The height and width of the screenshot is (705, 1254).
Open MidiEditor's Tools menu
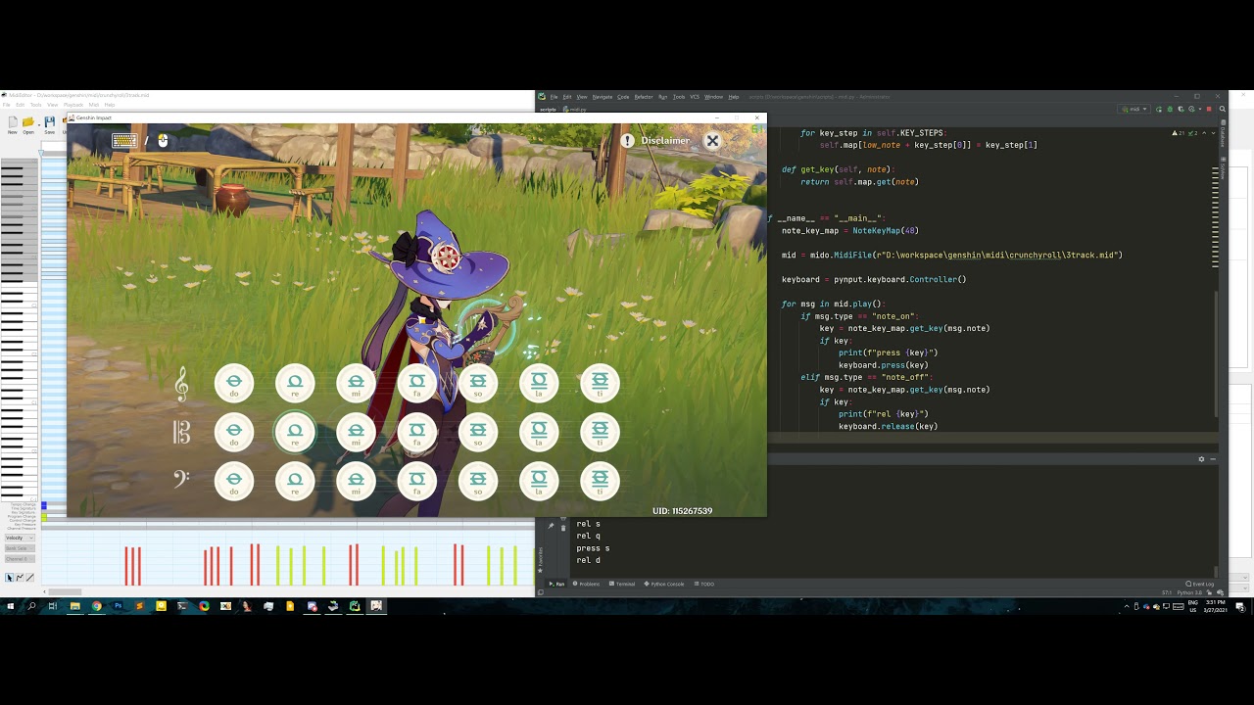click(x=36, y=105)
